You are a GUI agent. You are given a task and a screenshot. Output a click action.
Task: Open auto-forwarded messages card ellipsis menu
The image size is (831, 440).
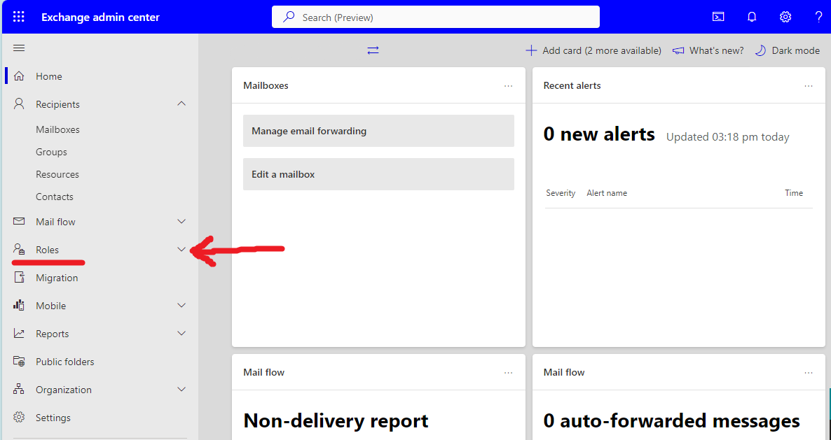tap(808, 372)
